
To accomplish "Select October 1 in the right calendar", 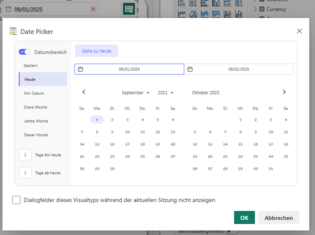I will 241,120.
